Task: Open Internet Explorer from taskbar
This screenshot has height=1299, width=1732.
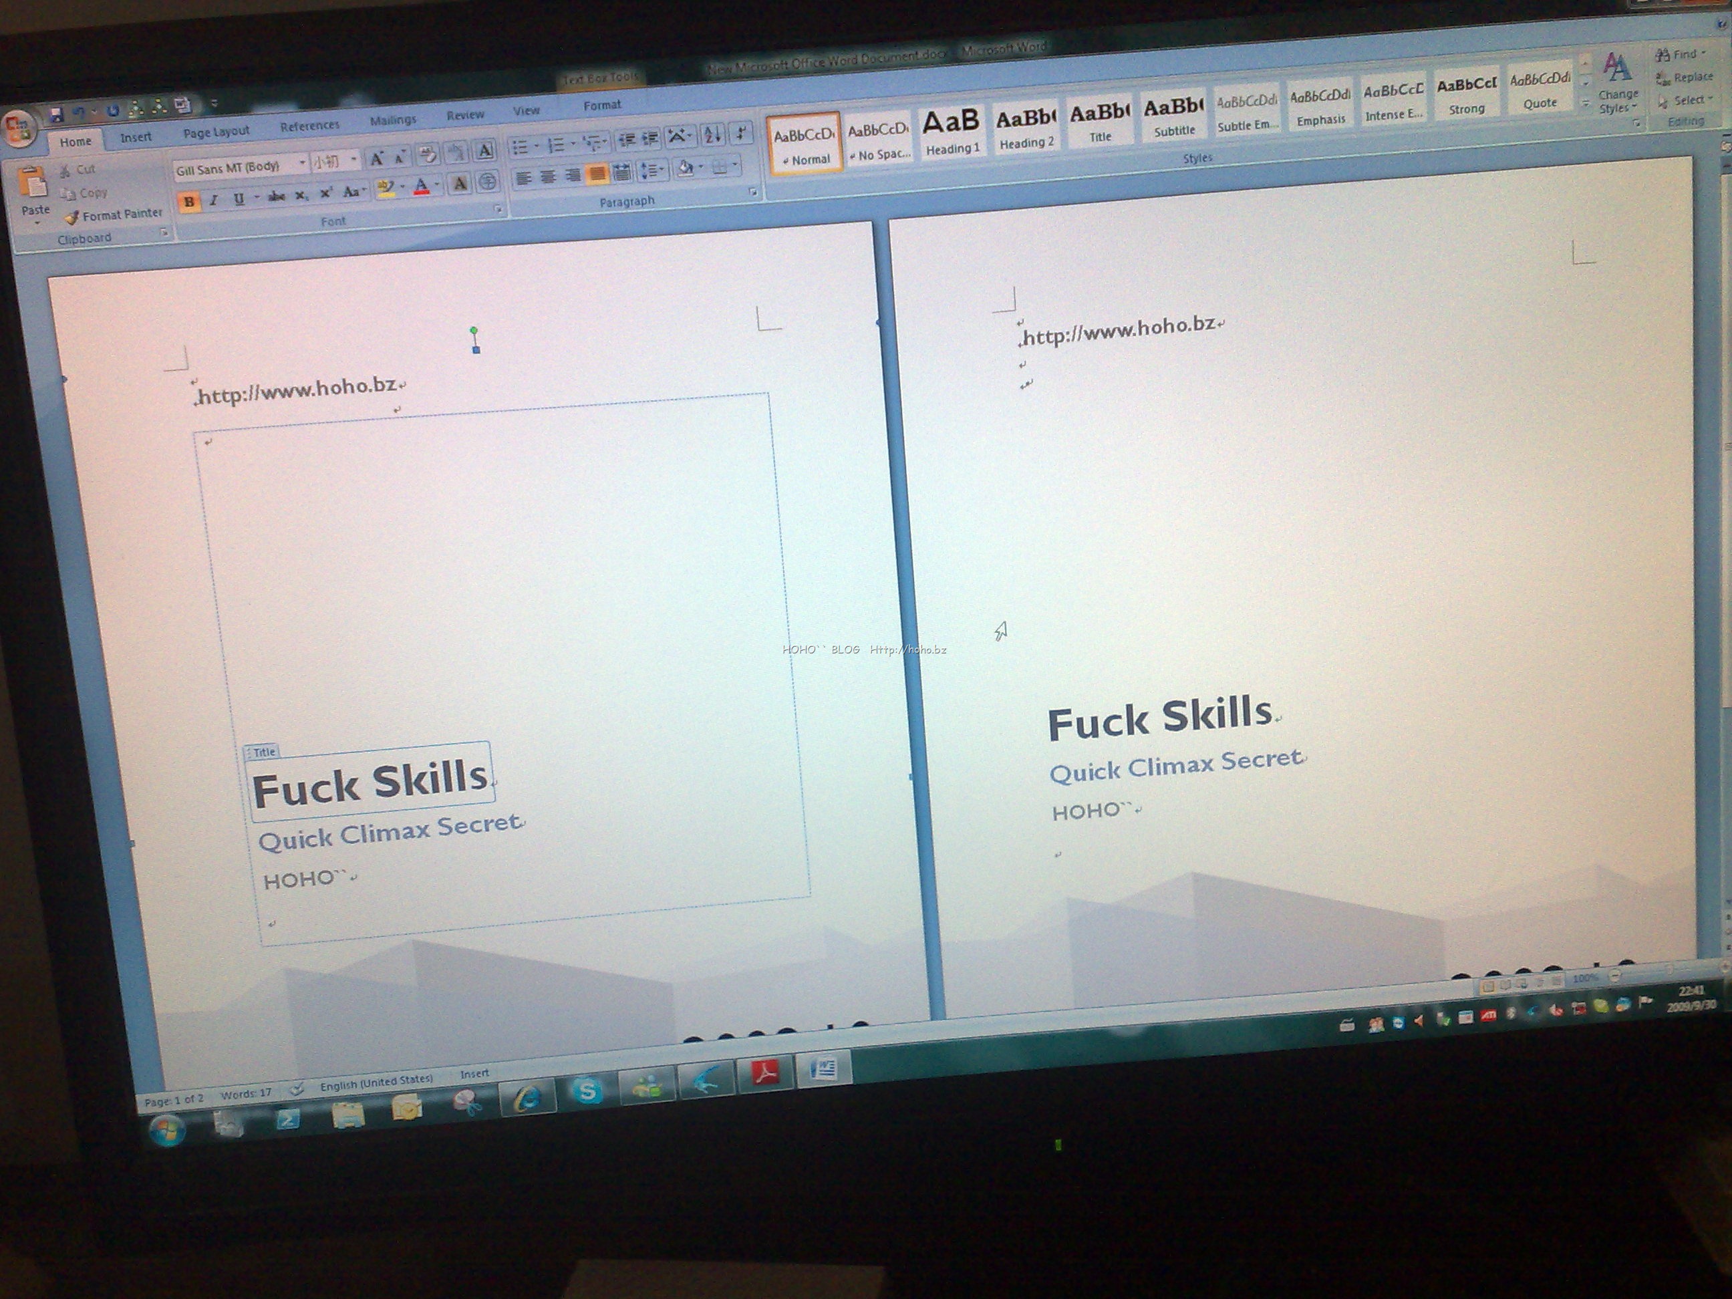Action: pyautogui.click(x=527, y=1099)
